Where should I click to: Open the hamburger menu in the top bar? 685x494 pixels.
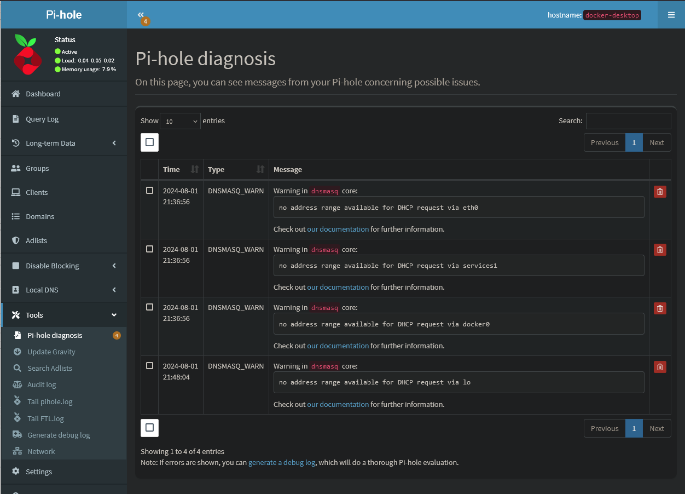coord(671,15)
